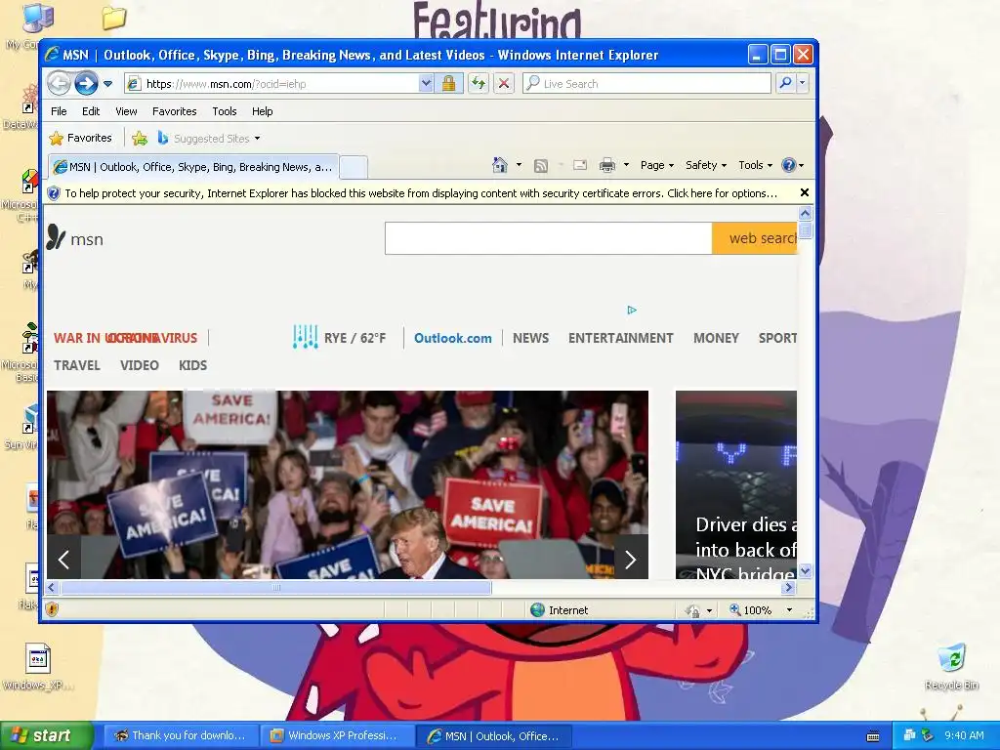This screenshot has width=1000, height=750.
Task: Expand the Print options dropdown arrow
Action: click(626, 165)
